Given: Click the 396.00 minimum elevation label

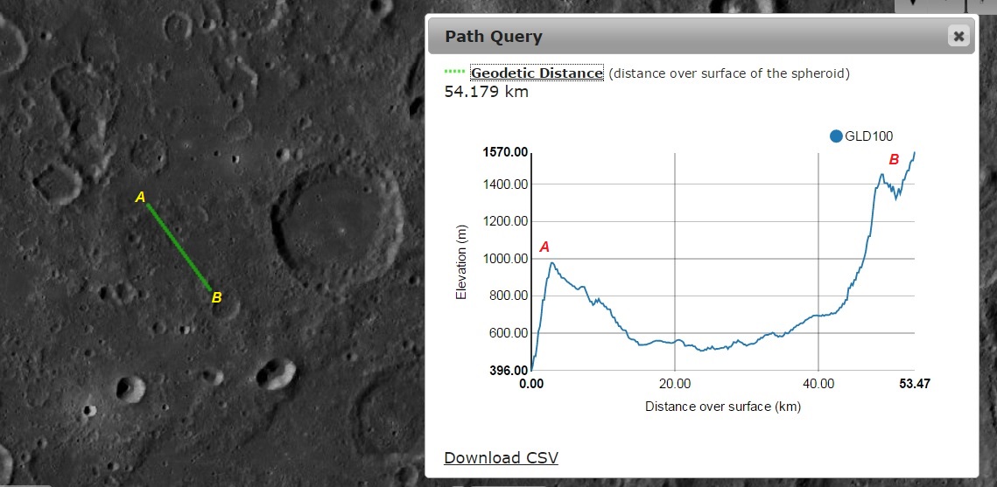Looking at the screenshot, I should [x=507, y=371].
